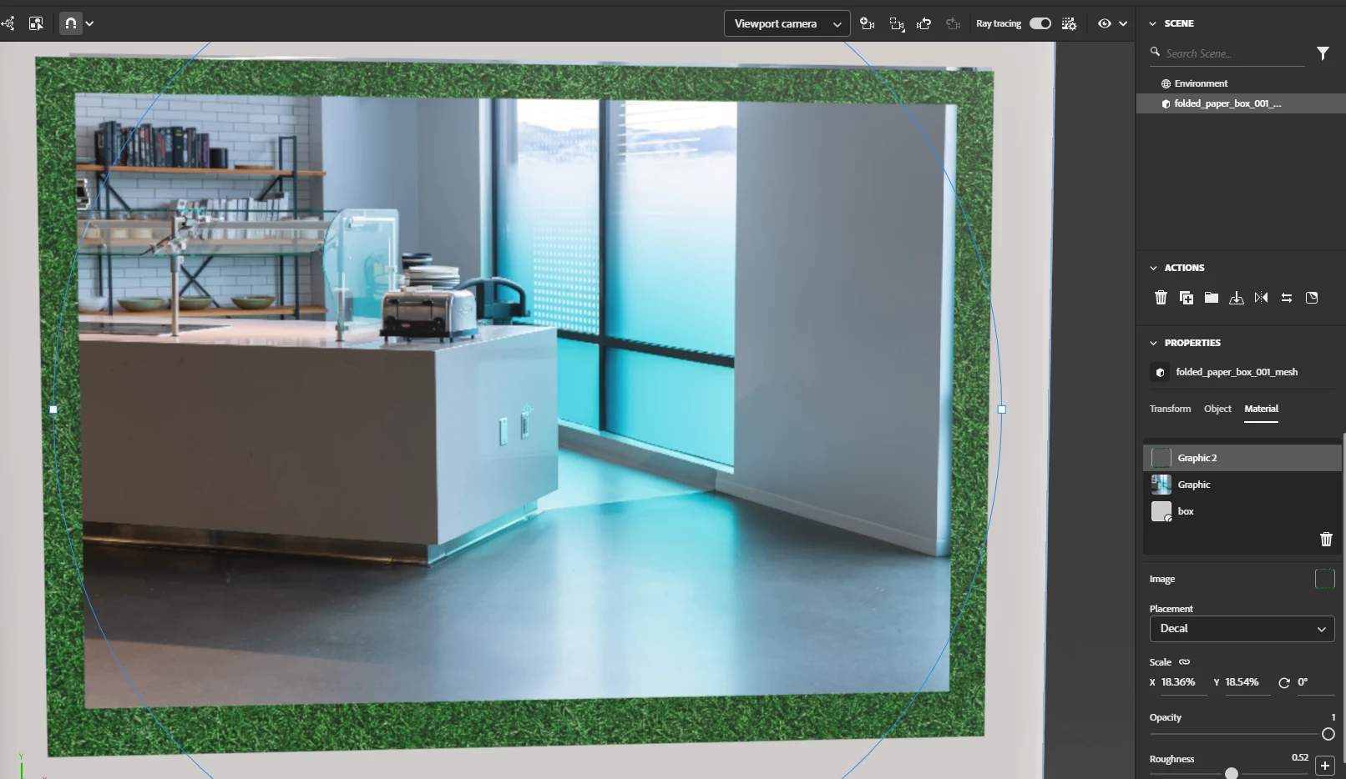Click the Scale Y value 18.54%
The width and height of the screenshot is (1346, 779).
pos(1242,682)
